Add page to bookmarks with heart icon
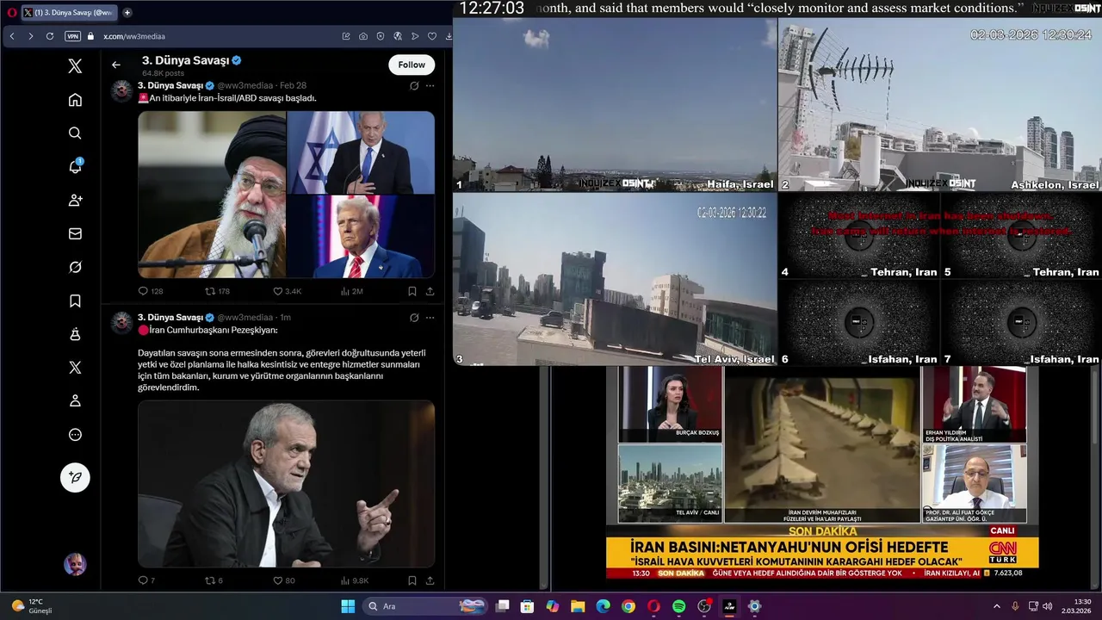 coord(432,36)
